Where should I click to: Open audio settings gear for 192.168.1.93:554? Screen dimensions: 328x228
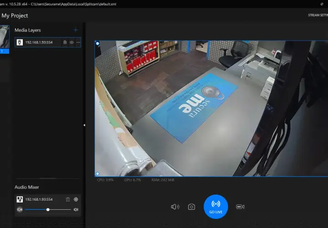click(76, 199)
